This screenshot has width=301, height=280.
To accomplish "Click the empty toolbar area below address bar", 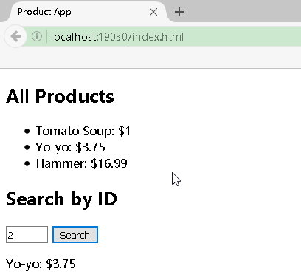I will tap(150, 58).
